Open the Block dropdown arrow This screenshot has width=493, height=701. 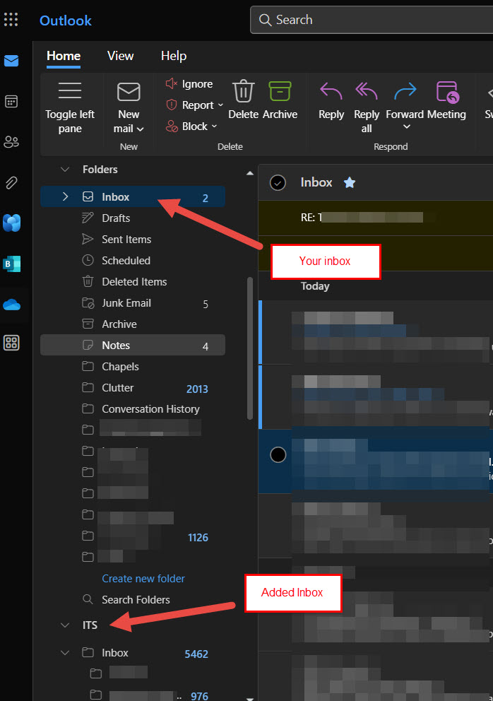214,126
